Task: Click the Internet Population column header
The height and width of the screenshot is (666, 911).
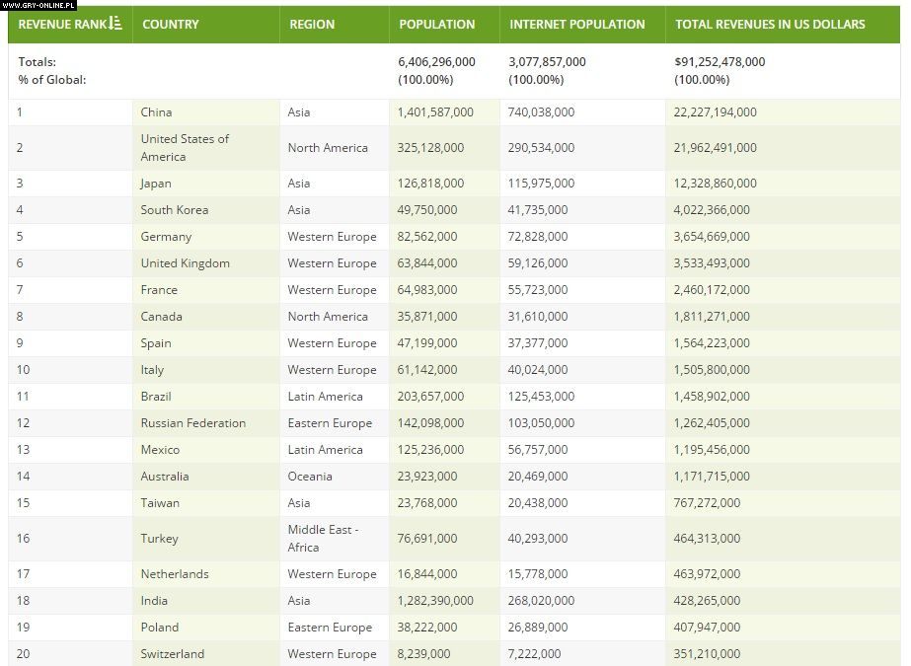Action: click(x=576, y=24)
